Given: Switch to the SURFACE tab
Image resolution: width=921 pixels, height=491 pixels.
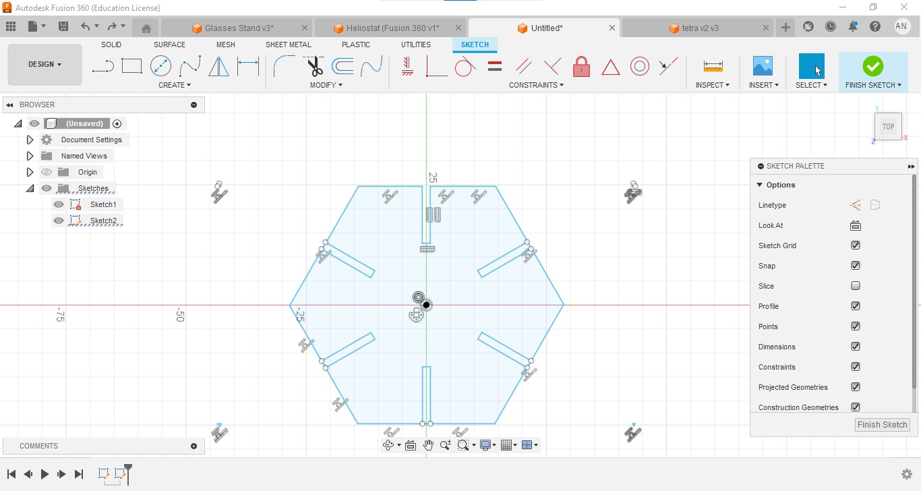Looking at the screenshot, I should (x=169, y=45).
